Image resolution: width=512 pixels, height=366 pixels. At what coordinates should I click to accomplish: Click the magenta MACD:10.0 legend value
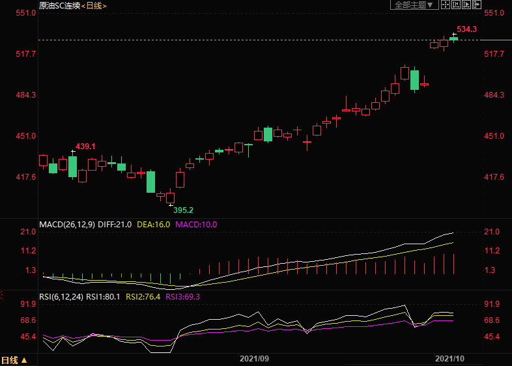pos(195,225)
